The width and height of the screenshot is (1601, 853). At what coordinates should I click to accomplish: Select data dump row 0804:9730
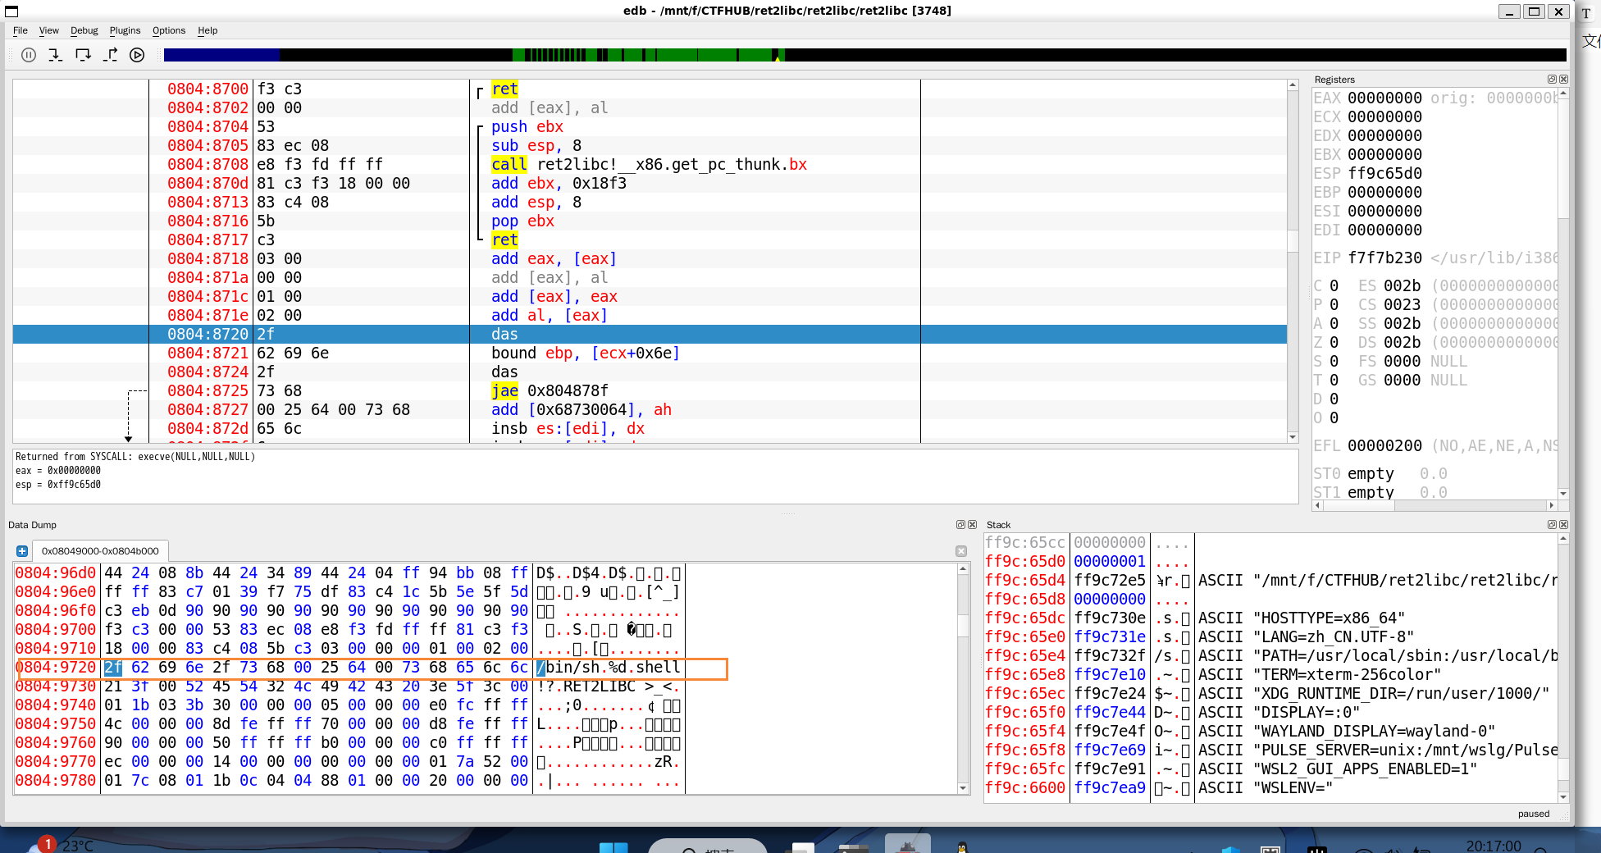click(x=349, y=686)
